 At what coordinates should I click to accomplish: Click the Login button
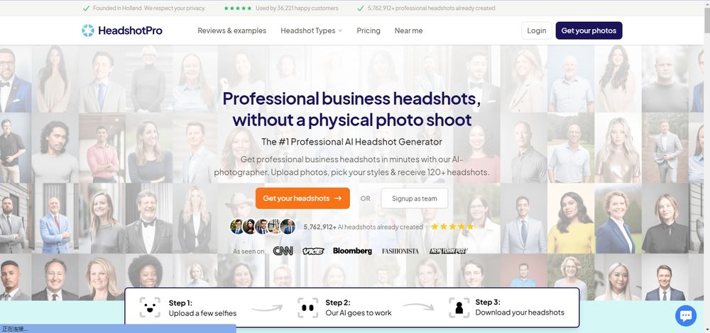pos(537,30)
